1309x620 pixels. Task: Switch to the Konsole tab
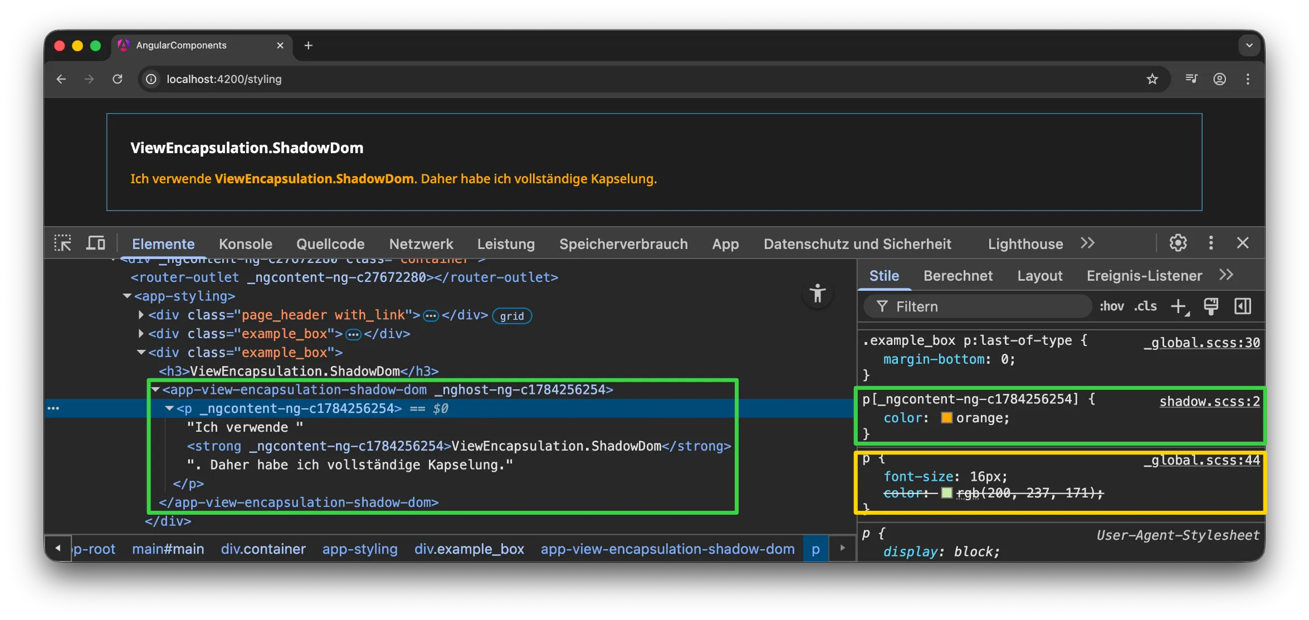tap(245, 244)
